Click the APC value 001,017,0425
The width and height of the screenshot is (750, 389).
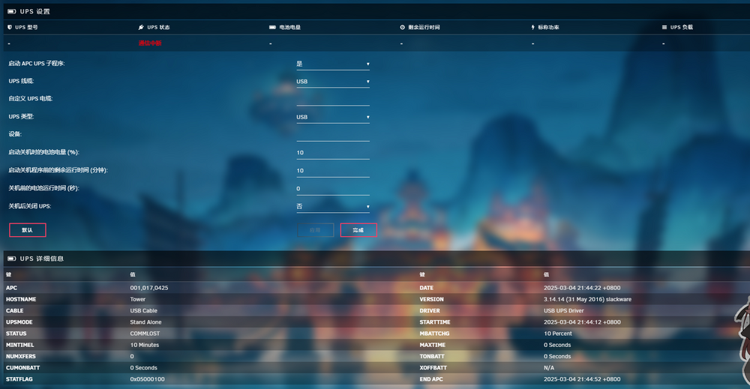point(149,288)
